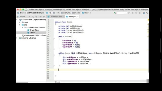Click line number 26 in gutter

coord(48,70)
